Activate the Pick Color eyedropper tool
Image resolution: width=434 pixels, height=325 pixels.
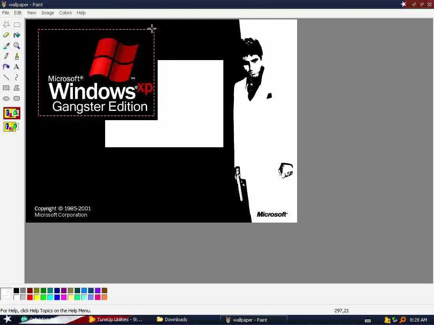(6, 46)
